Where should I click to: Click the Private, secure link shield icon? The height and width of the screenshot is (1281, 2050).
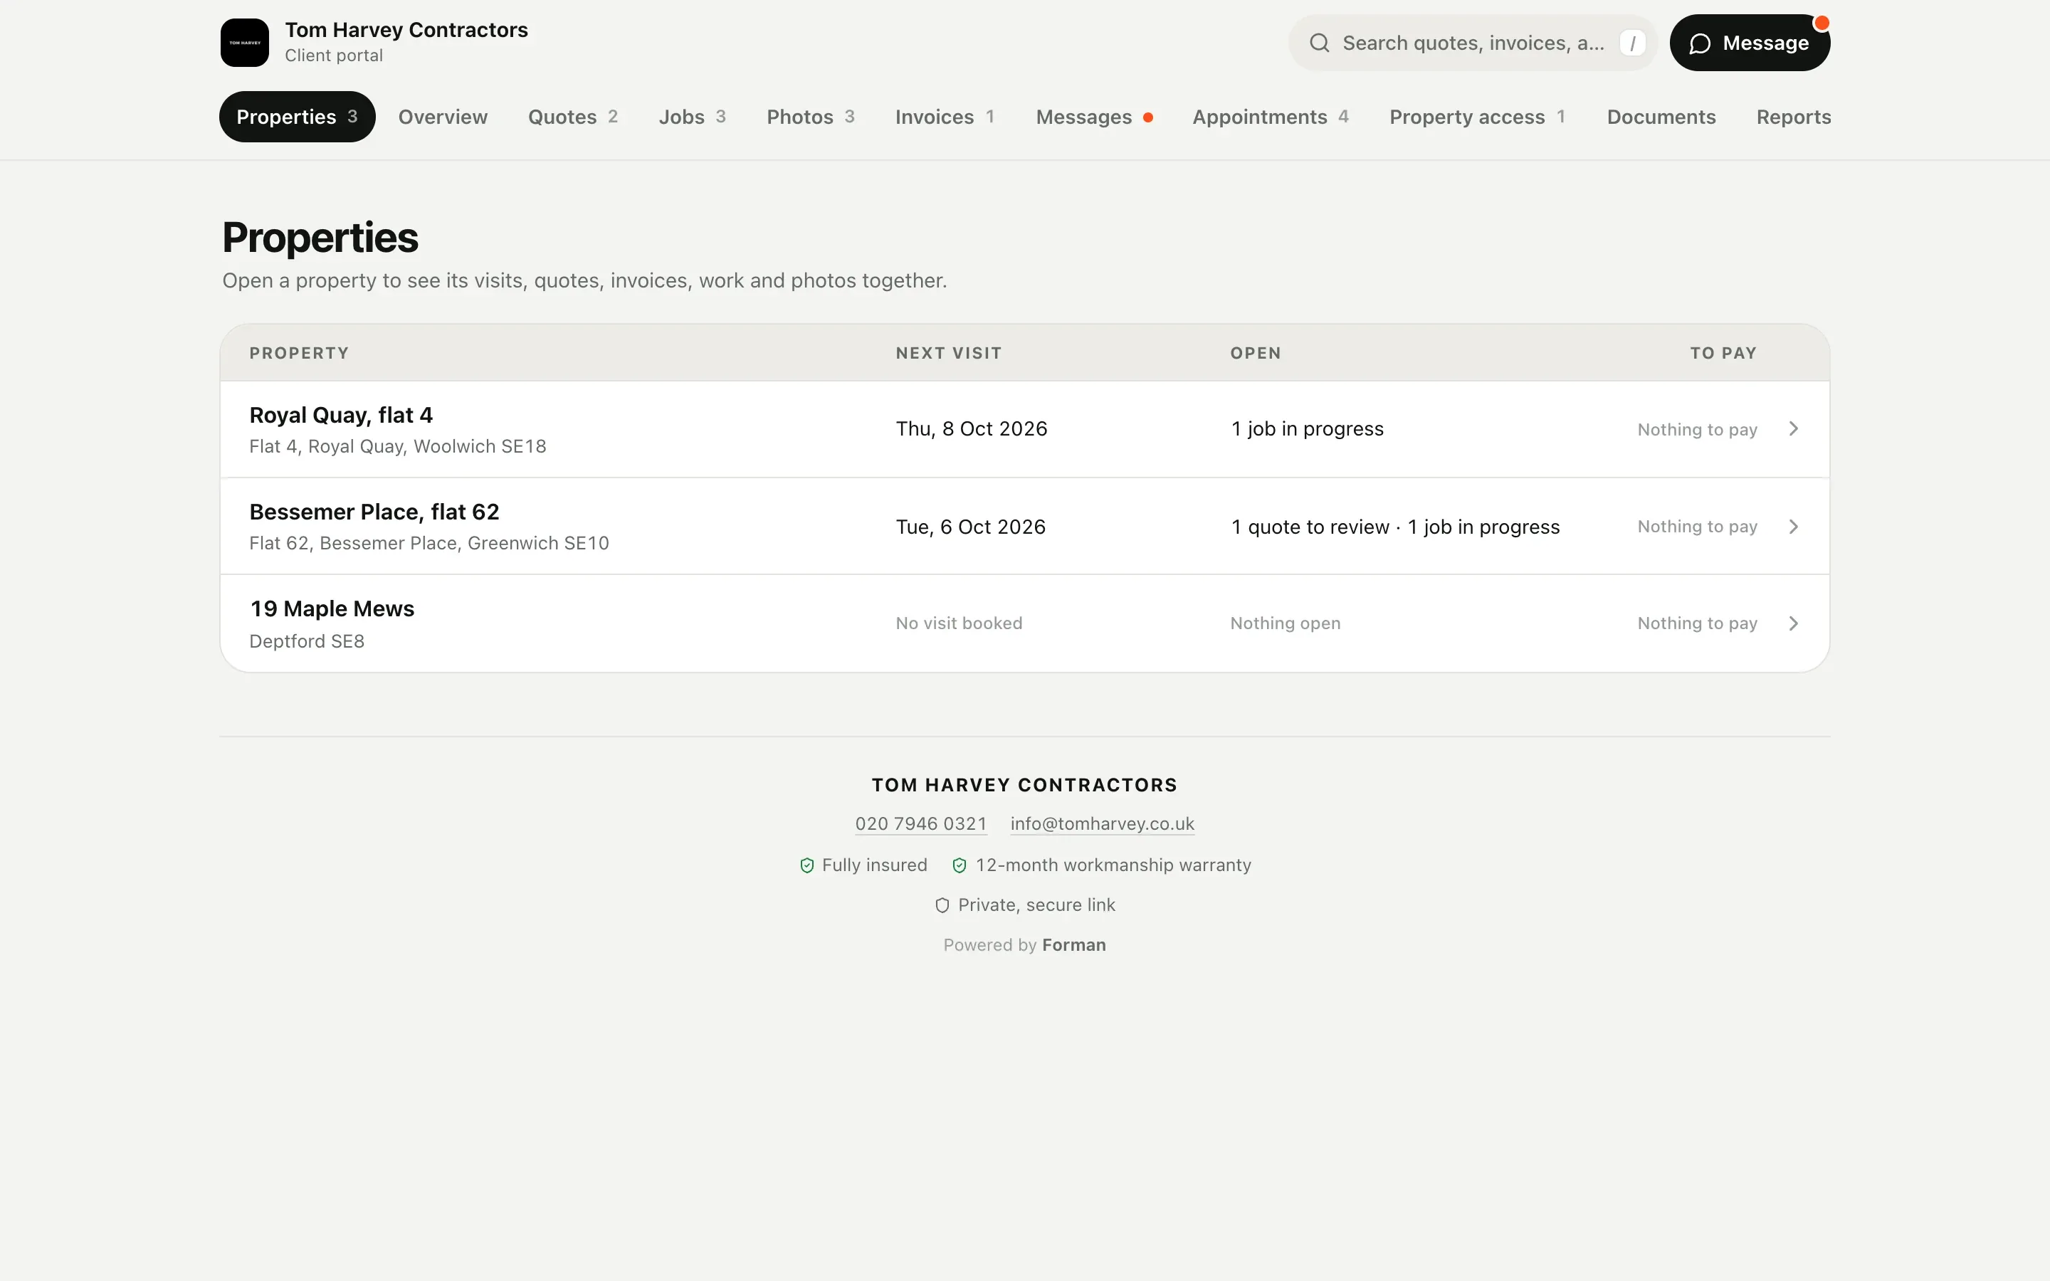(942, 905)
